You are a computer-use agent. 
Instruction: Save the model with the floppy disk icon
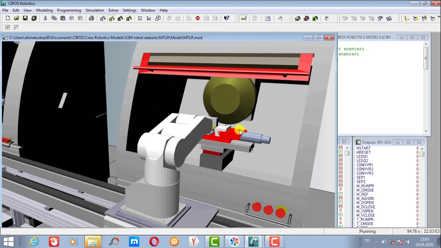point(25,18)
